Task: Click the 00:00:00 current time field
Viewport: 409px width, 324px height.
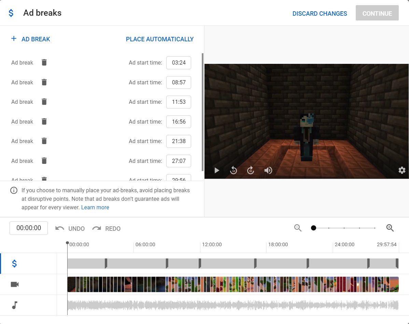Action: click(x=29, y=228)
